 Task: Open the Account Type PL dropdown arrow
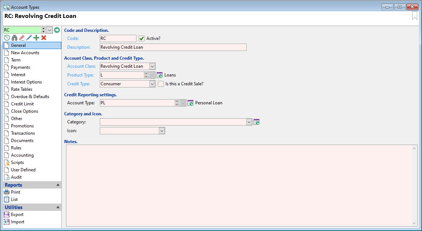[183, 103]
